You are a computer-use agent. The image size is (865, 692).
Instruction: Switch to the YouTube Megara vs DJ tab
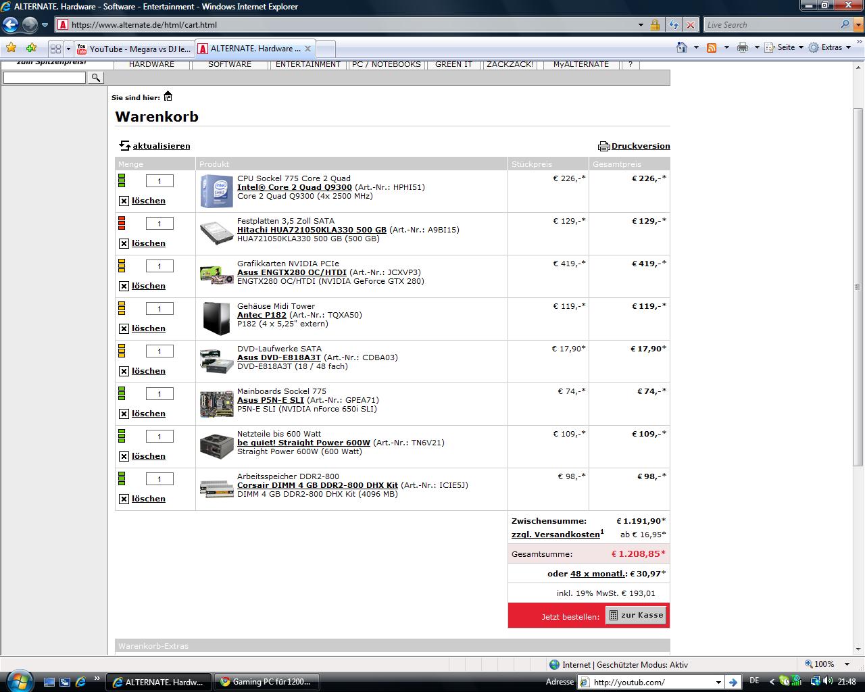(x=134, y=49)
